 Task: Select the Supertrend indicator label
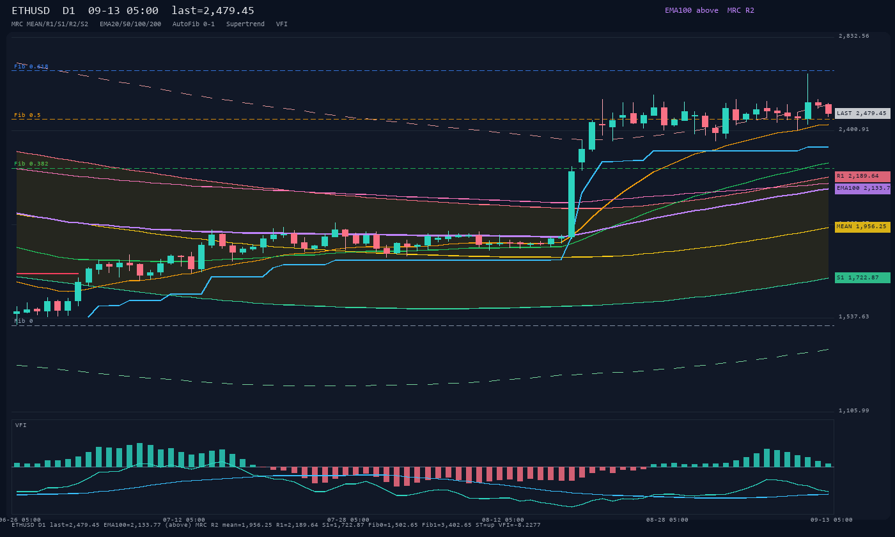click(x=245, y=24)
